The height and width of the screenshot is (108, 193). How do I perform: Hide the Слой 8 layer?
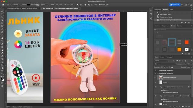[x=155, y=82]
